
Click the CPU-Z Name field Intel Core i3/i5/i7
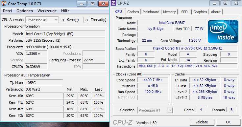pyautogui.click(x=172, y=23)
